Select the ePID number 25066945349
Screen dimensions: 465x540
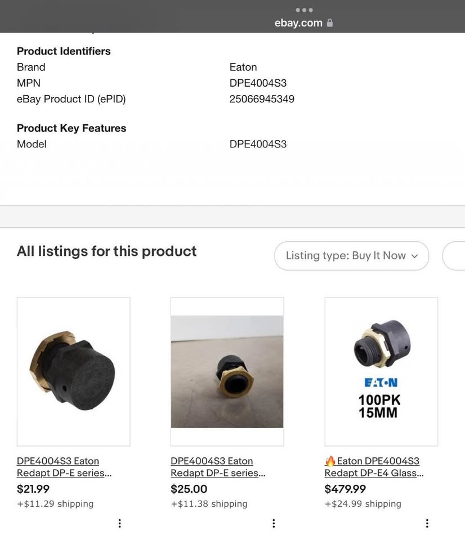tap(262, 99)
